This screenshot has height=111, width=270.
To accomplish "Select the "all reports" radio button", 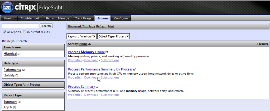I will coord(5,32).
